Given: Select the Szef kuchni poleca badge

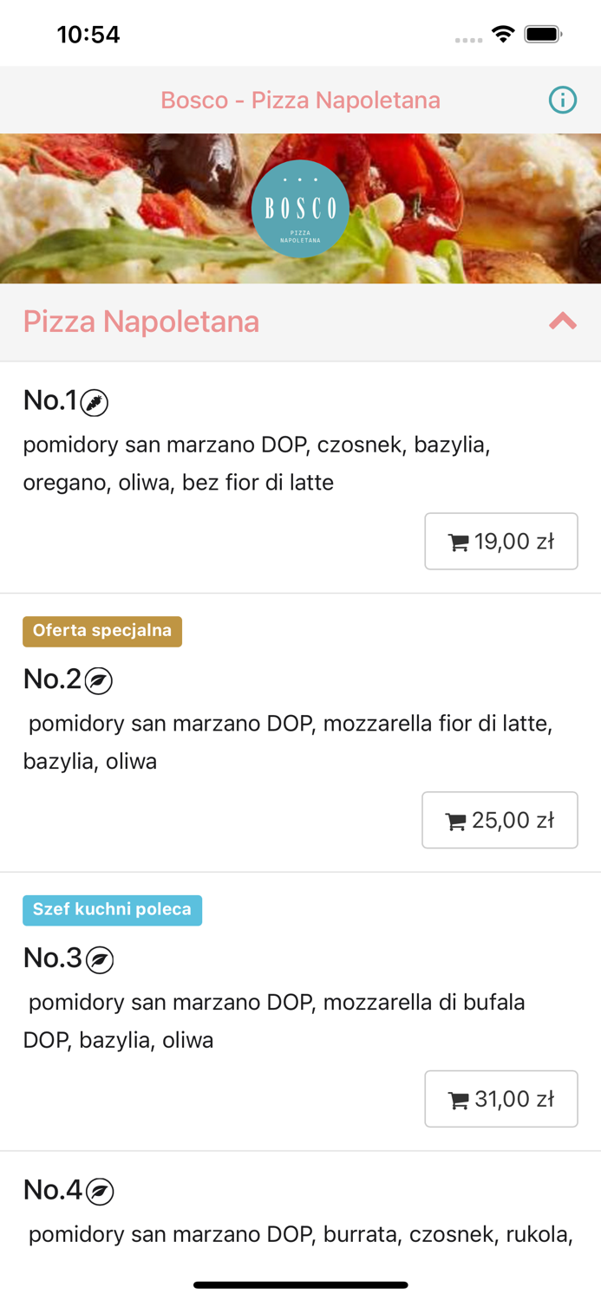Looking at the screenshot, I should pos(112,910).
